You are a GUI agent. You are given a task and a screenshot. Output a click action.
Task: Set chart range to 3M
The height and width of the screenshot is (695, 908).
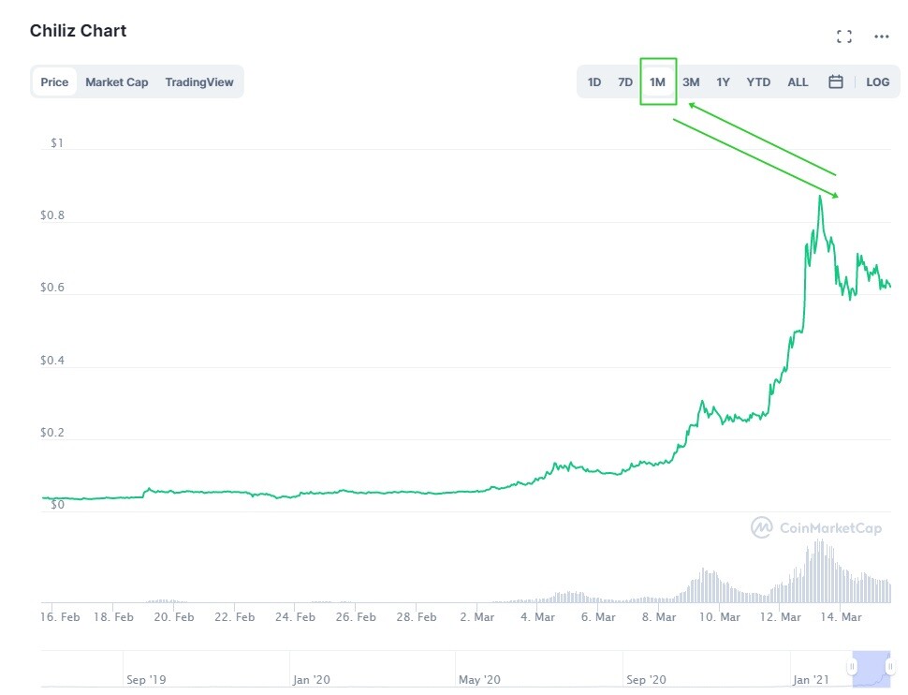[691, 81]
